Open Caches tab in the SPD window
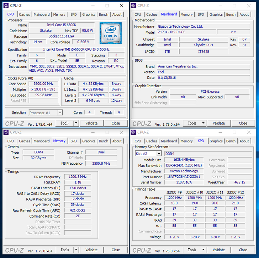This screenshot has width=259, height=258. coord(152,141)
